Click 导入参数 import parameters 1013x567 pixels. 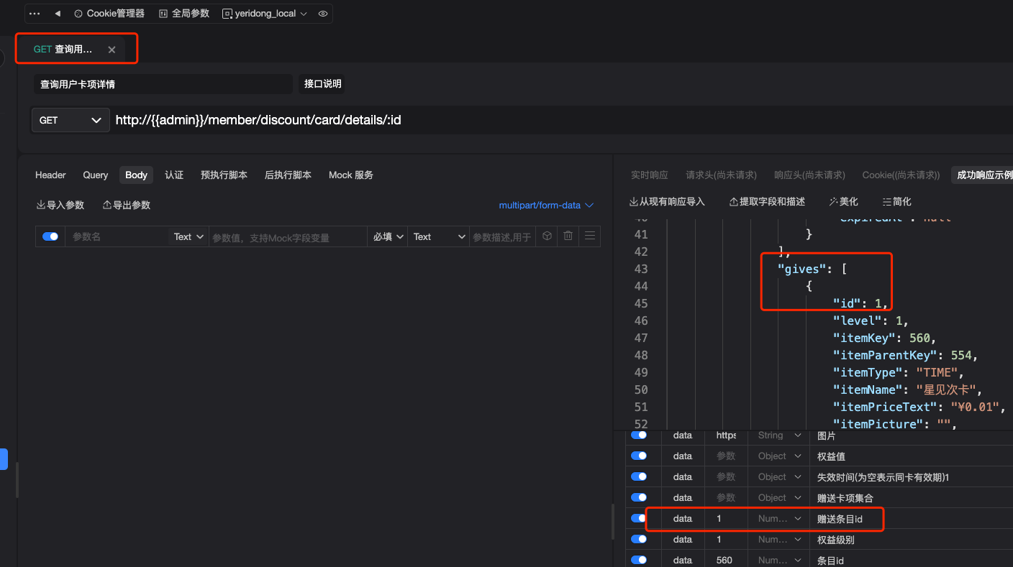[x=60, y=205]
